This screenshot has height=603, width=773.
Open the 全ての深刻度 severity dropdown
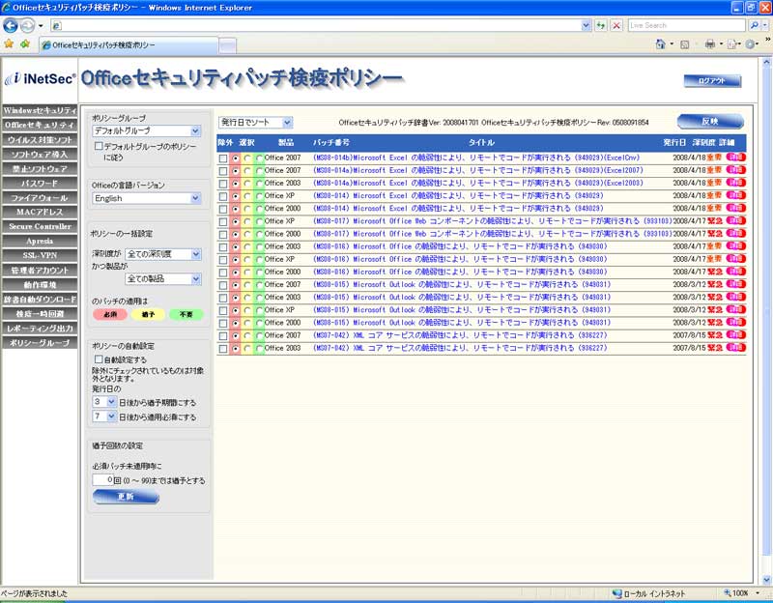coord(163,254)
